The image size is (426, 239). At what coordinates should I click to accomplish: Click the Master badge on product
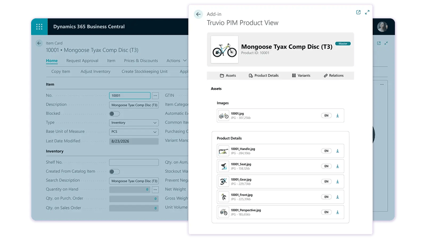343,43
